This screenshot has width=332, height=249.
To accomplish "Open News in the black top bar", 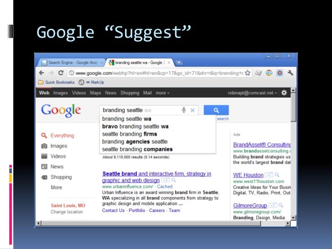I will coord(111,93).
